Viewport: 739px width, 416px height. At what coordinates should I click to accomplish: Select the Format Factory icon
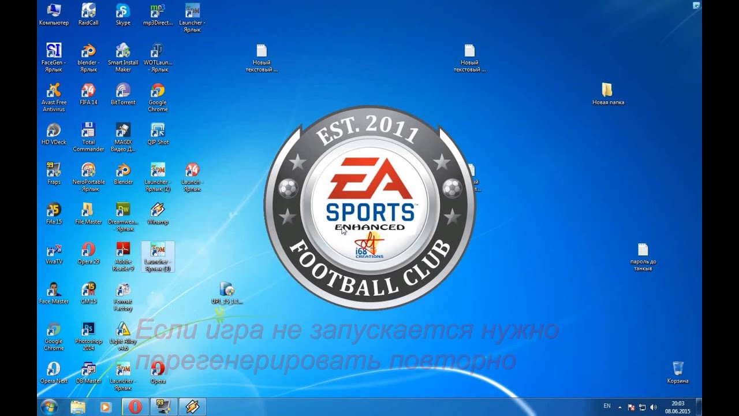(123, 296)
